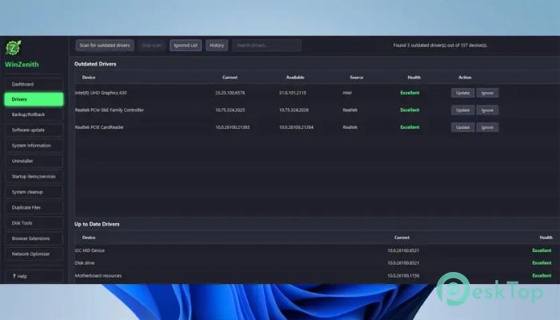
Task: Update Realtek PCIE CardReader driver
Action: [462, 127]
